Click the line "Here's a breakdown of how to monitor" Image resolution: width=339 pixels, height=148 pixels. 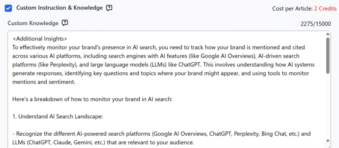coord(92,99)
